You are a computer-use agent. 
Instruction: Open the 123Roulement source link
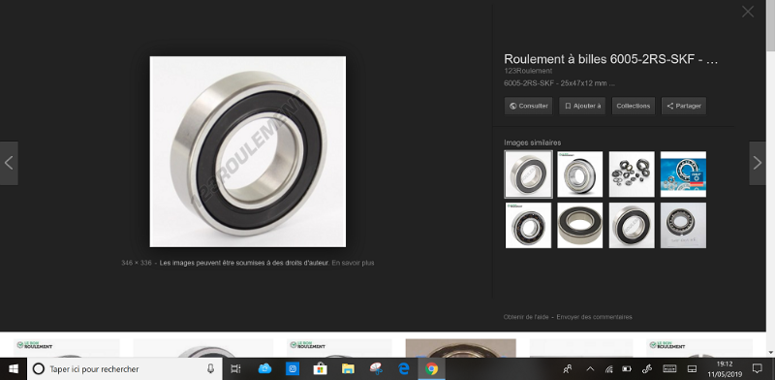click(x=528, y=72)
